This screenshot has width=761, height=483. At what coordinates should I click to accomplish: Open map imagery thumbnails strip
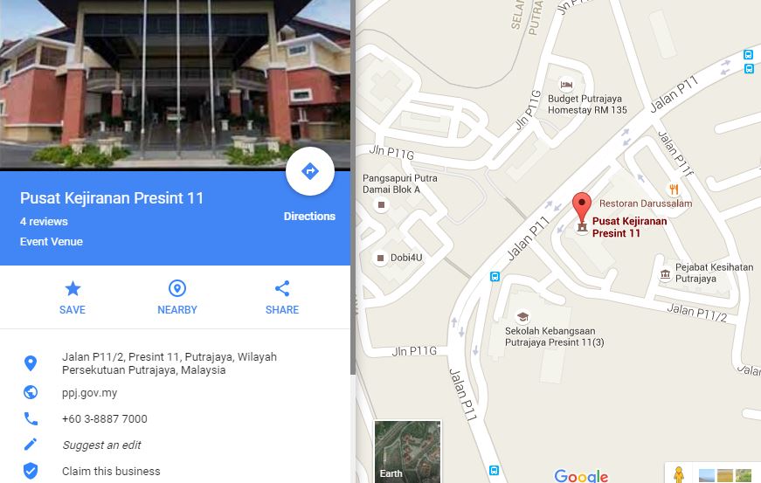[725, 475]
